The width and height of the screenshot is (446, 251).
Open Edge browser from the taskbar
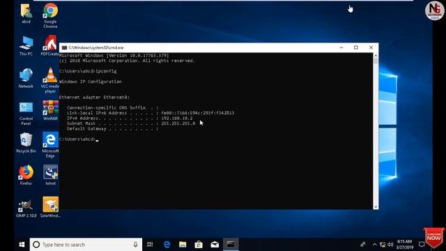(x=167, y=245)
